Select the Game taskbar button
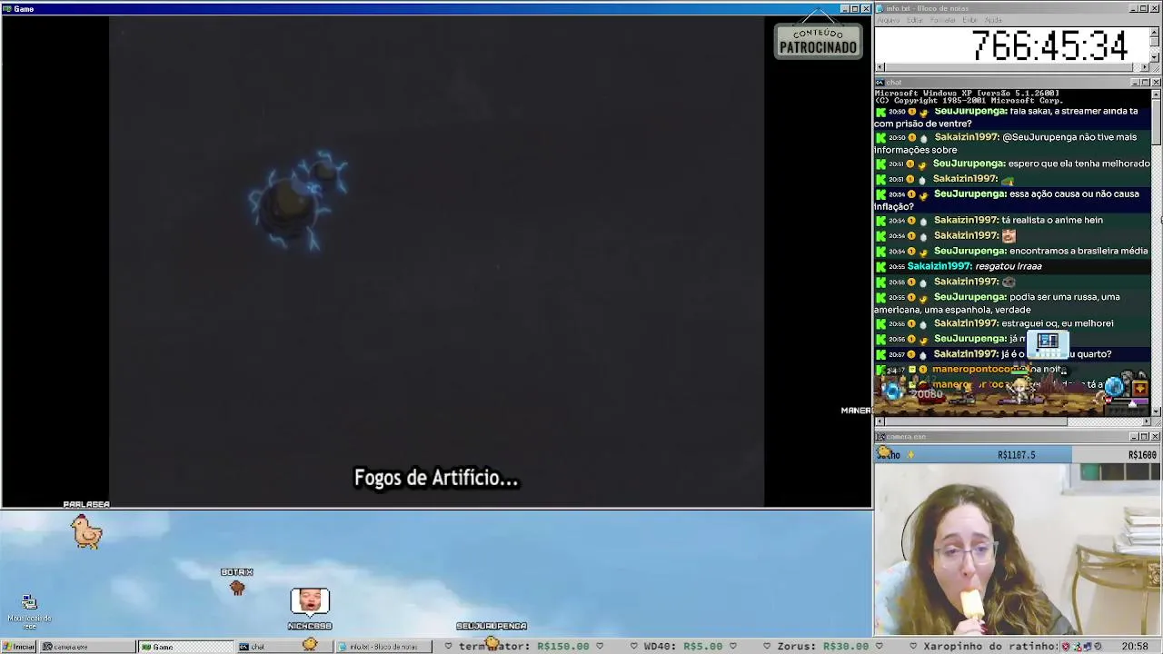The width and height of the screenshot is (1163, 654). pos(184,647)
